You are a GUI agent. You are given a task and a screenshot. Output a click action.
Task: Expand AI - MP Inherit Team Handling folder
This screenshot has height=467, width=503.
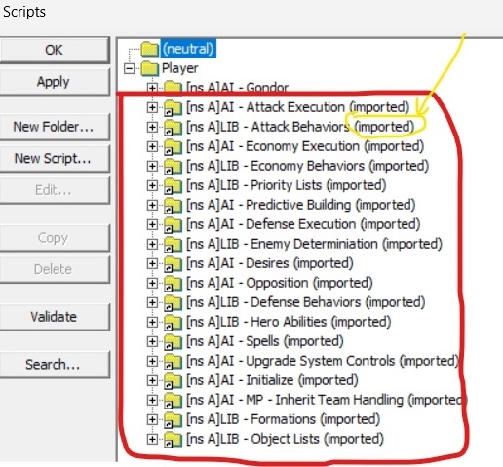tap(152, 400)
